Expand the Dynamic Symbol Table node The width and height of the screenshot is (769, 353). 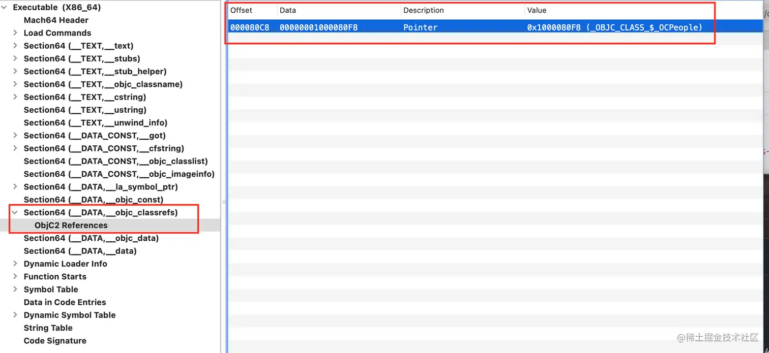pyautogui.click(x=15, y=315)
